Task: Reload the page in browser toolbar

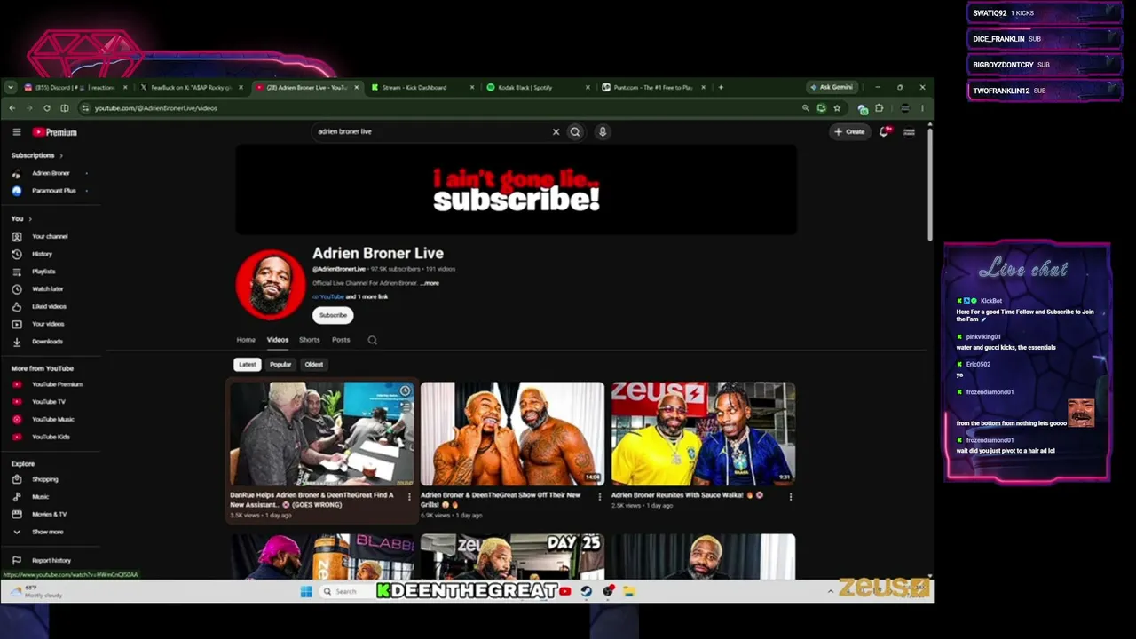Action: coord(46,108)
